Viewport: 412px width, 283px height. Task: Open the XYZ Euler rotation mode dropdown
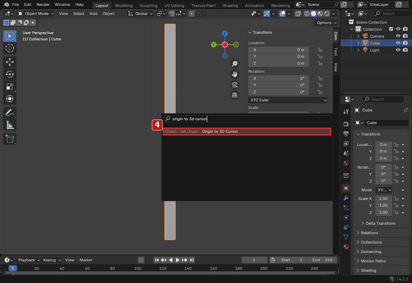[x=288, y=100]
